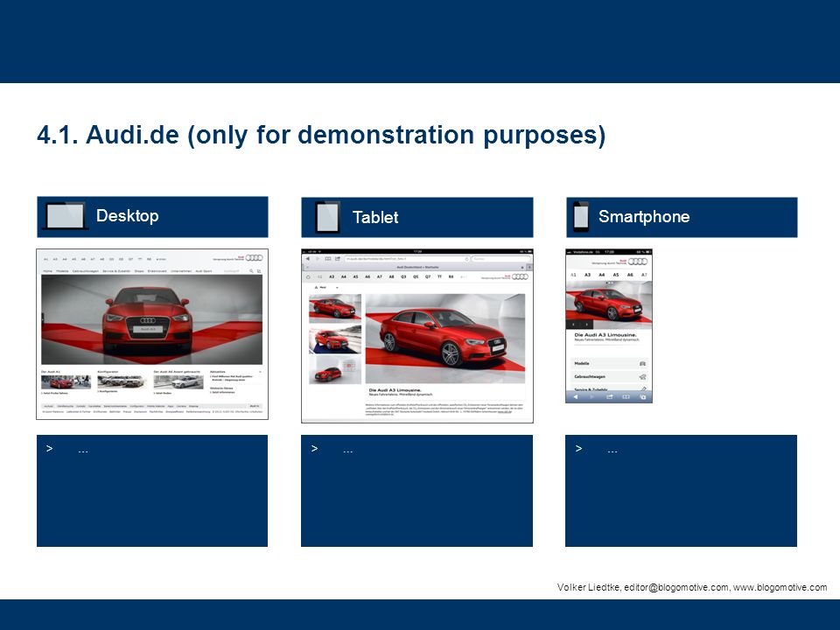Click the Audi rings logo in tablet screenshot
The width and height of the screenshot is (840, 630).
click(520, 276)
